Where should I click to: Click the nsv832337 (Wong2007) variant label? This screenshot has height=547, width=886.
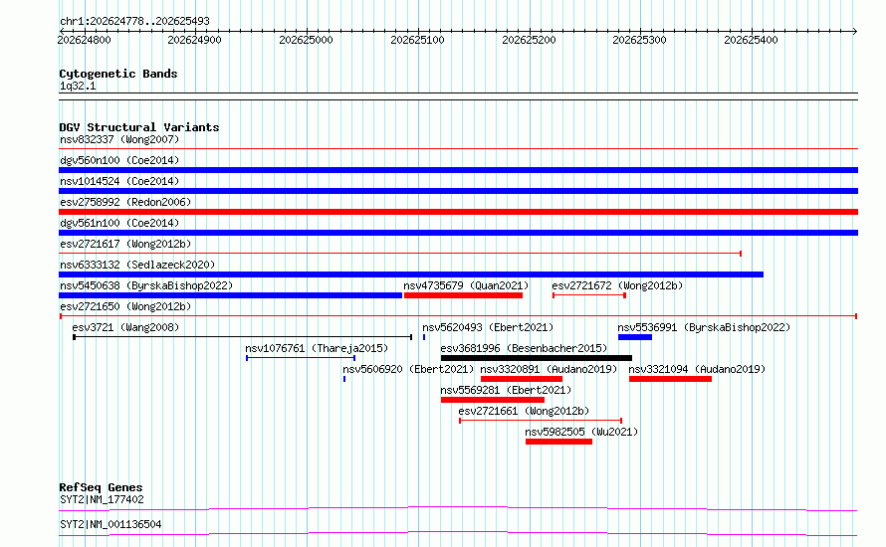[119, 139]
